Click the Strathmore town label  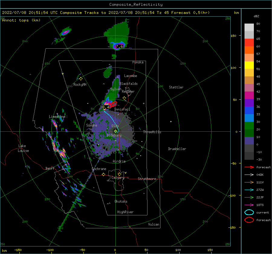147,179
